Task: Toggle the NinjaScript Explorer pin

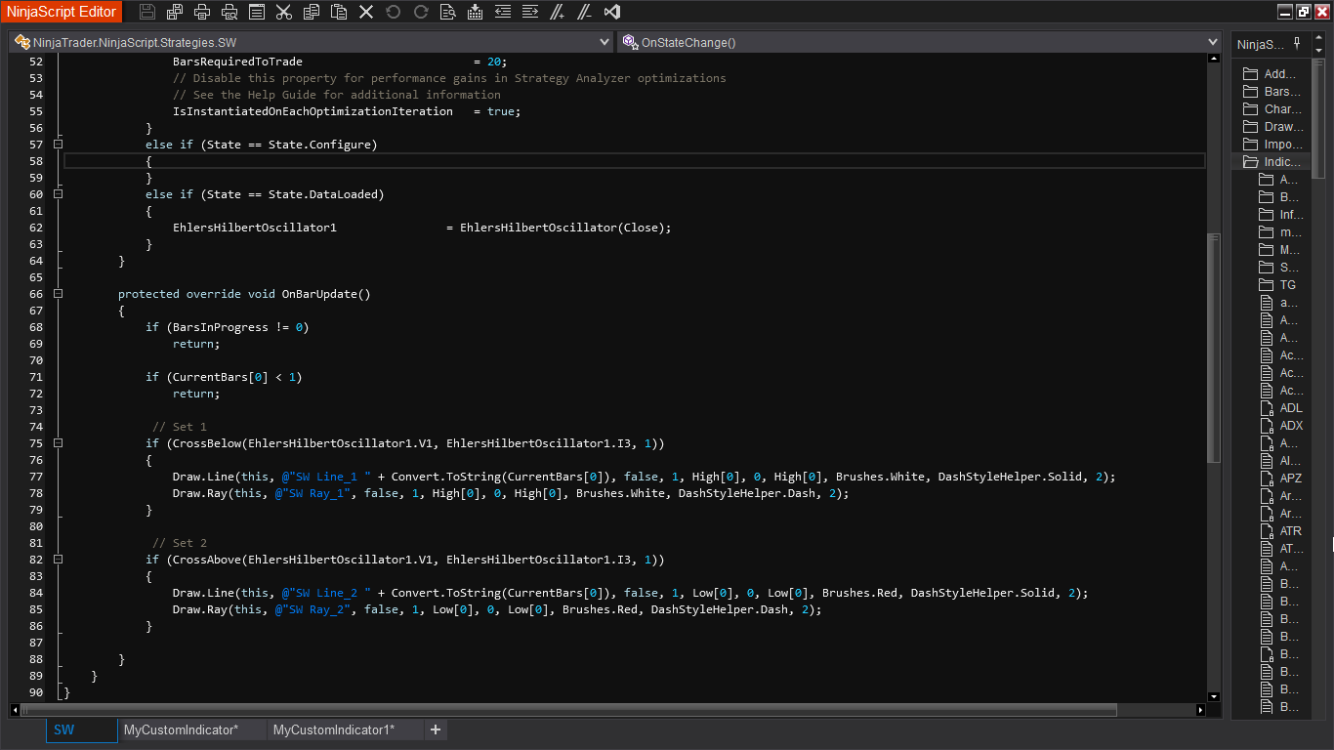Action: click(1297, 43)
